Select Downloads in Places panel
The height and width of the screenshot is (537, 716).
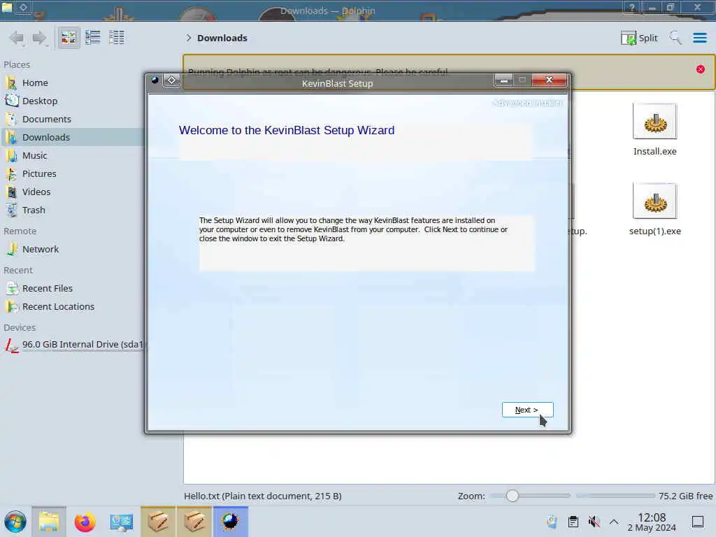tap(72, 138)
